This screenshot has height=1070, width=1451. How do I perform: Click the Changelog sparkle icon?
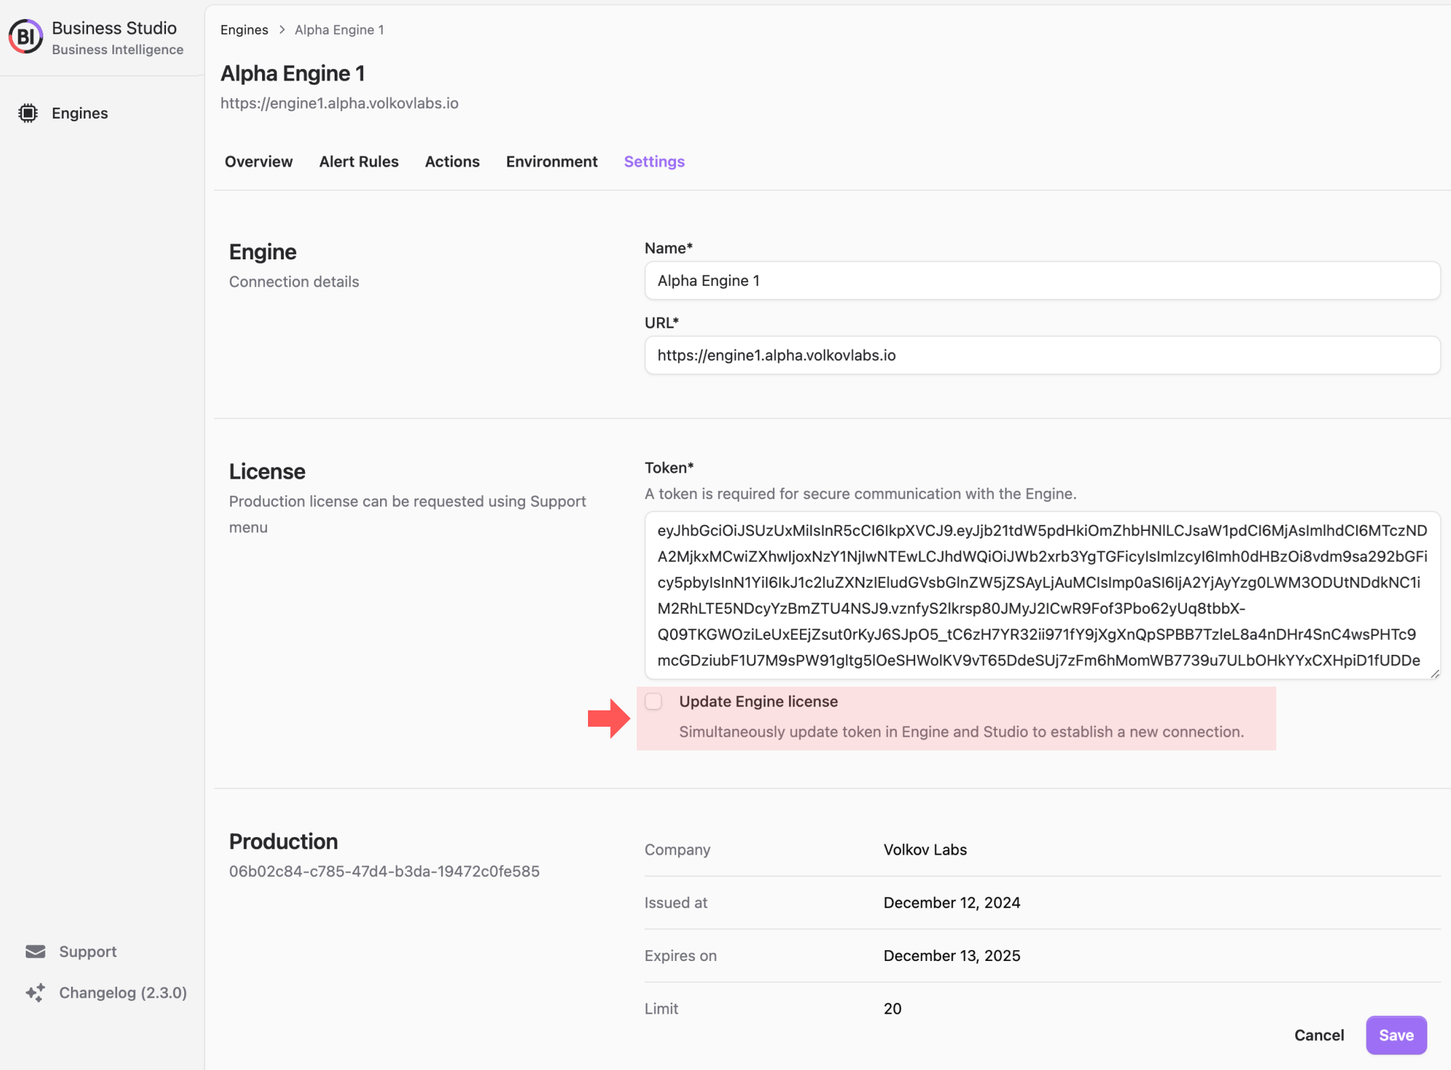click(x=35, y=993)
